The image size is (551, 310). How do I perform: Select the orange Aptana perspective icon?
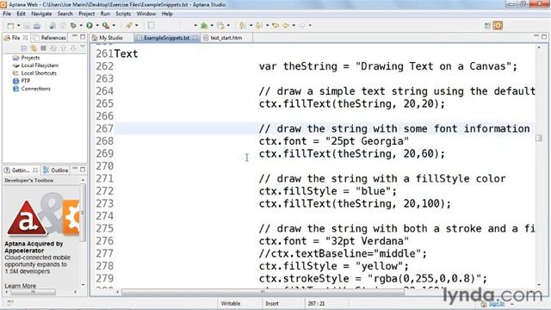tap(498, 25)
